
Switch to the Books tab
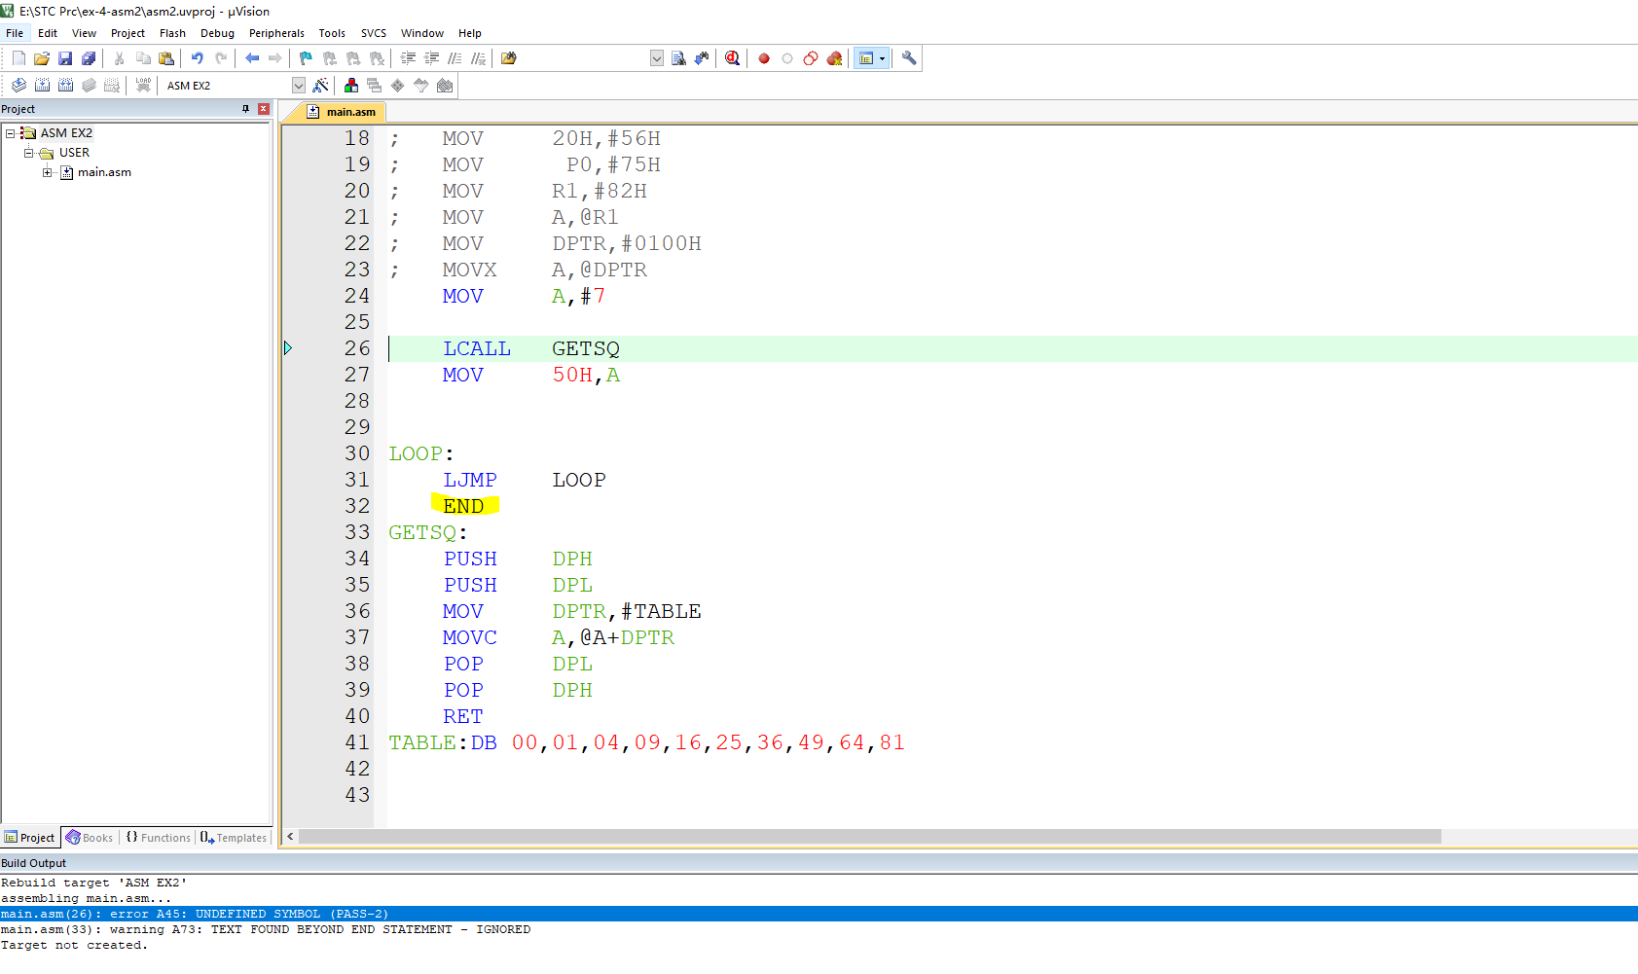coord(90,838)
